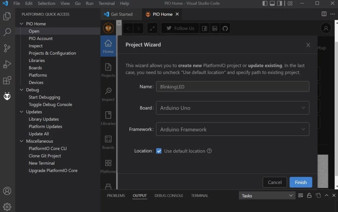Split the editor right
The width and height of the screenshot is (338, 212).
coord(324,14)
